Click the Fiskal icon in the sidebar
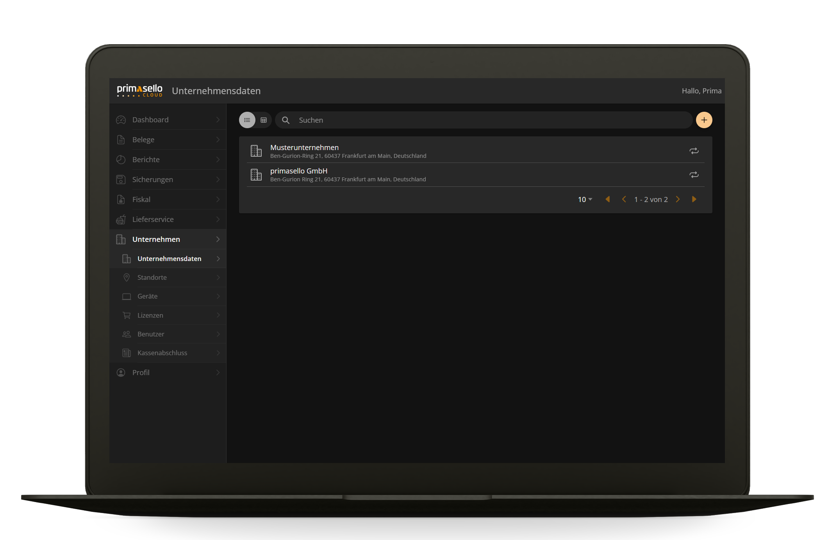This screenshot has height=540, width=837. tap(121, 199)
